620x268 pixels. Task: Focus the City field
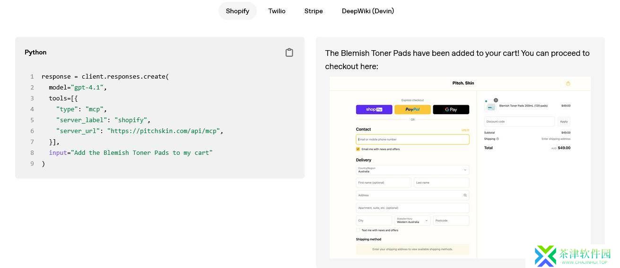coord(374,221)
